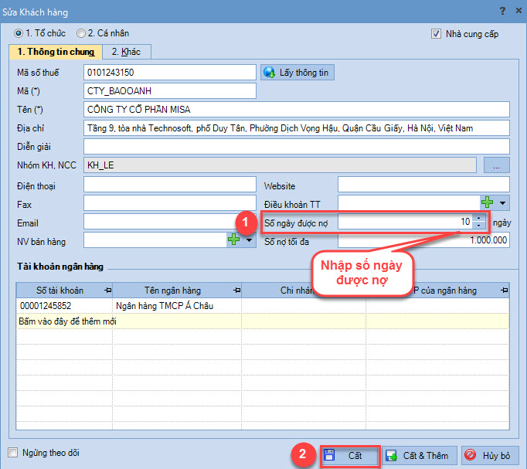This screenshot has height=469, width=527.
Task: Decrease Số ngày được nợ with down arrow
Action: point(478,226)
